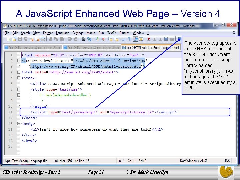Open the Language menu
Viewport: 240px width, 180px height.
pyautogui.click(x=63, y=33)
